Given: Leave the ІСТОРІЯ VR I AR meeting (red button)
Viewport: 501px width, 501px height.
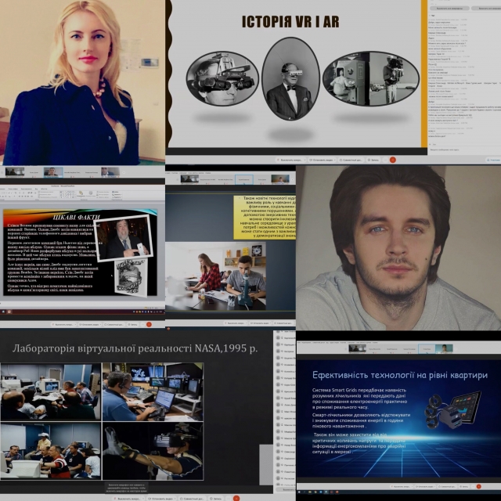Looking at the screenshot, I should (x=393, y=160).
